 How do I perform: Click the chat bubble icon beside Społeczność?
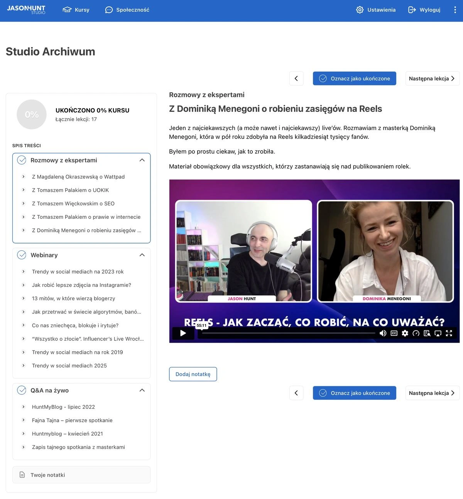109,10
